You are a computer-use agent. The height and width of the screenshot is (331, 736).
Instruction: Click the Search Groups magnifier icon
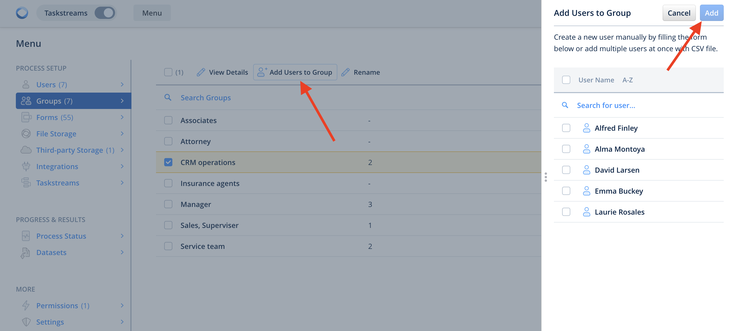tap(168, 97)
